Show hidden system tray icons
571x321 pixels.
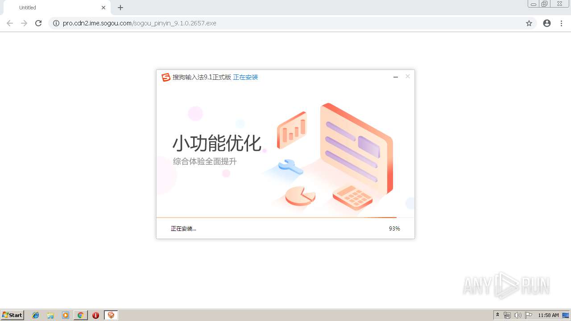(497, 315)
